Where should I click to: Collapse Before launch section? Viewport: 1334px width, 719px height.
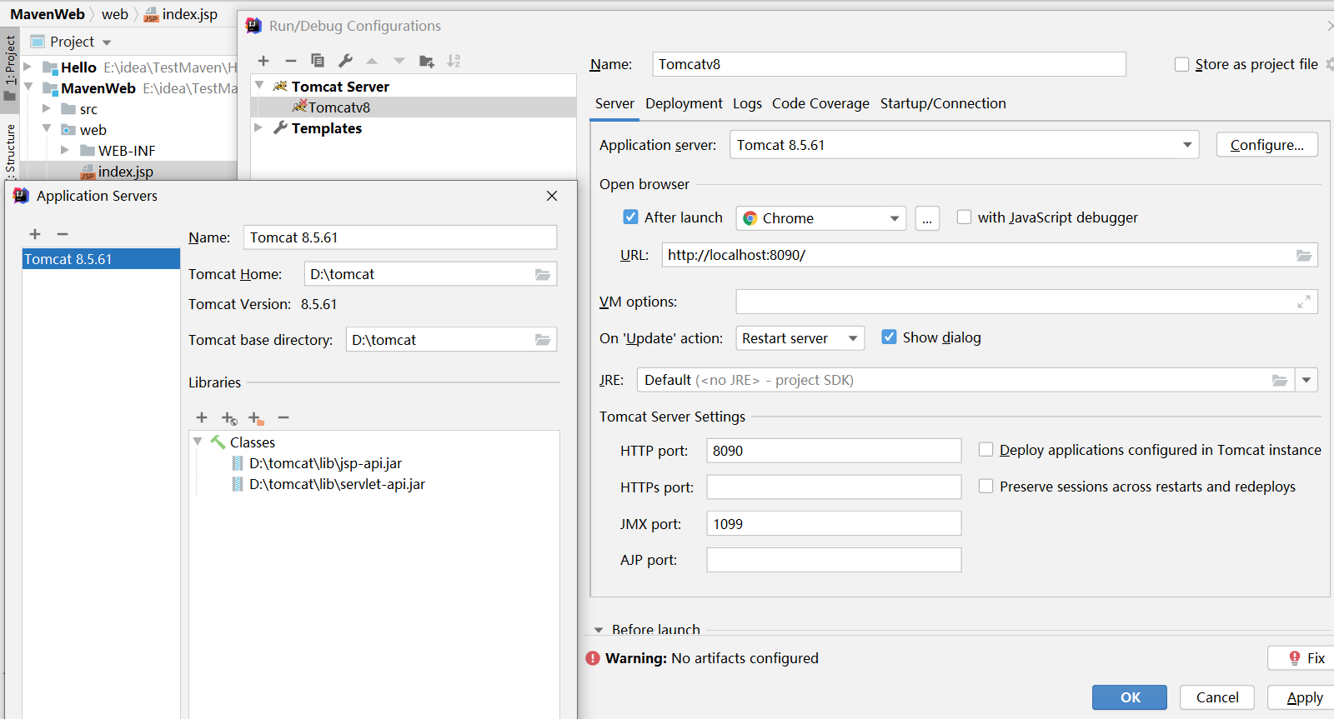pos(599,630)
